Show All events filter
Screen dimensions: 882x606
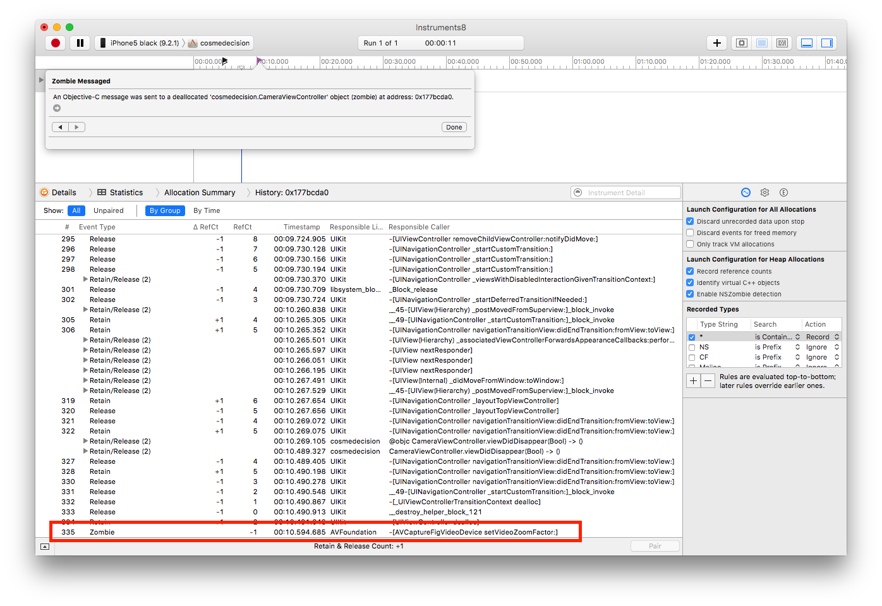pos(76,210)
